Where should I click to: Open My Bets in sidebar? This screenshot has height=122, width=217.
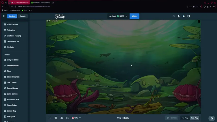pos(15,47)
